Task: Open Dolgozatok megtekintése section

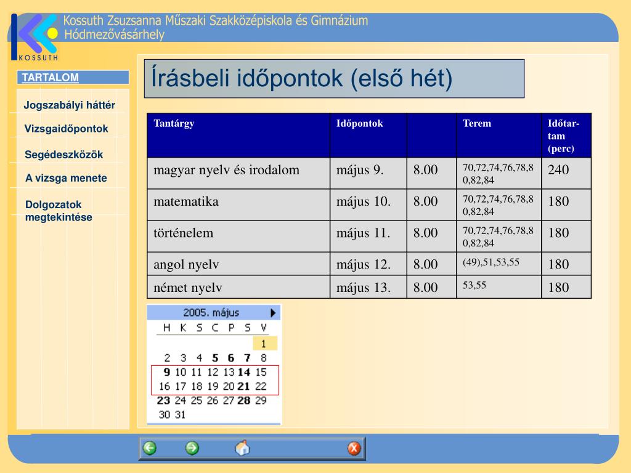Action: [59, 211]
